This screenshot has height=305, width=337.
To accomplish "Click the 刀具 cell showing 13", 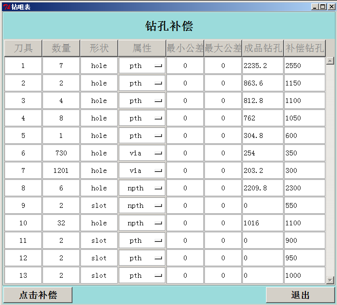I will (x=23, y=275).
